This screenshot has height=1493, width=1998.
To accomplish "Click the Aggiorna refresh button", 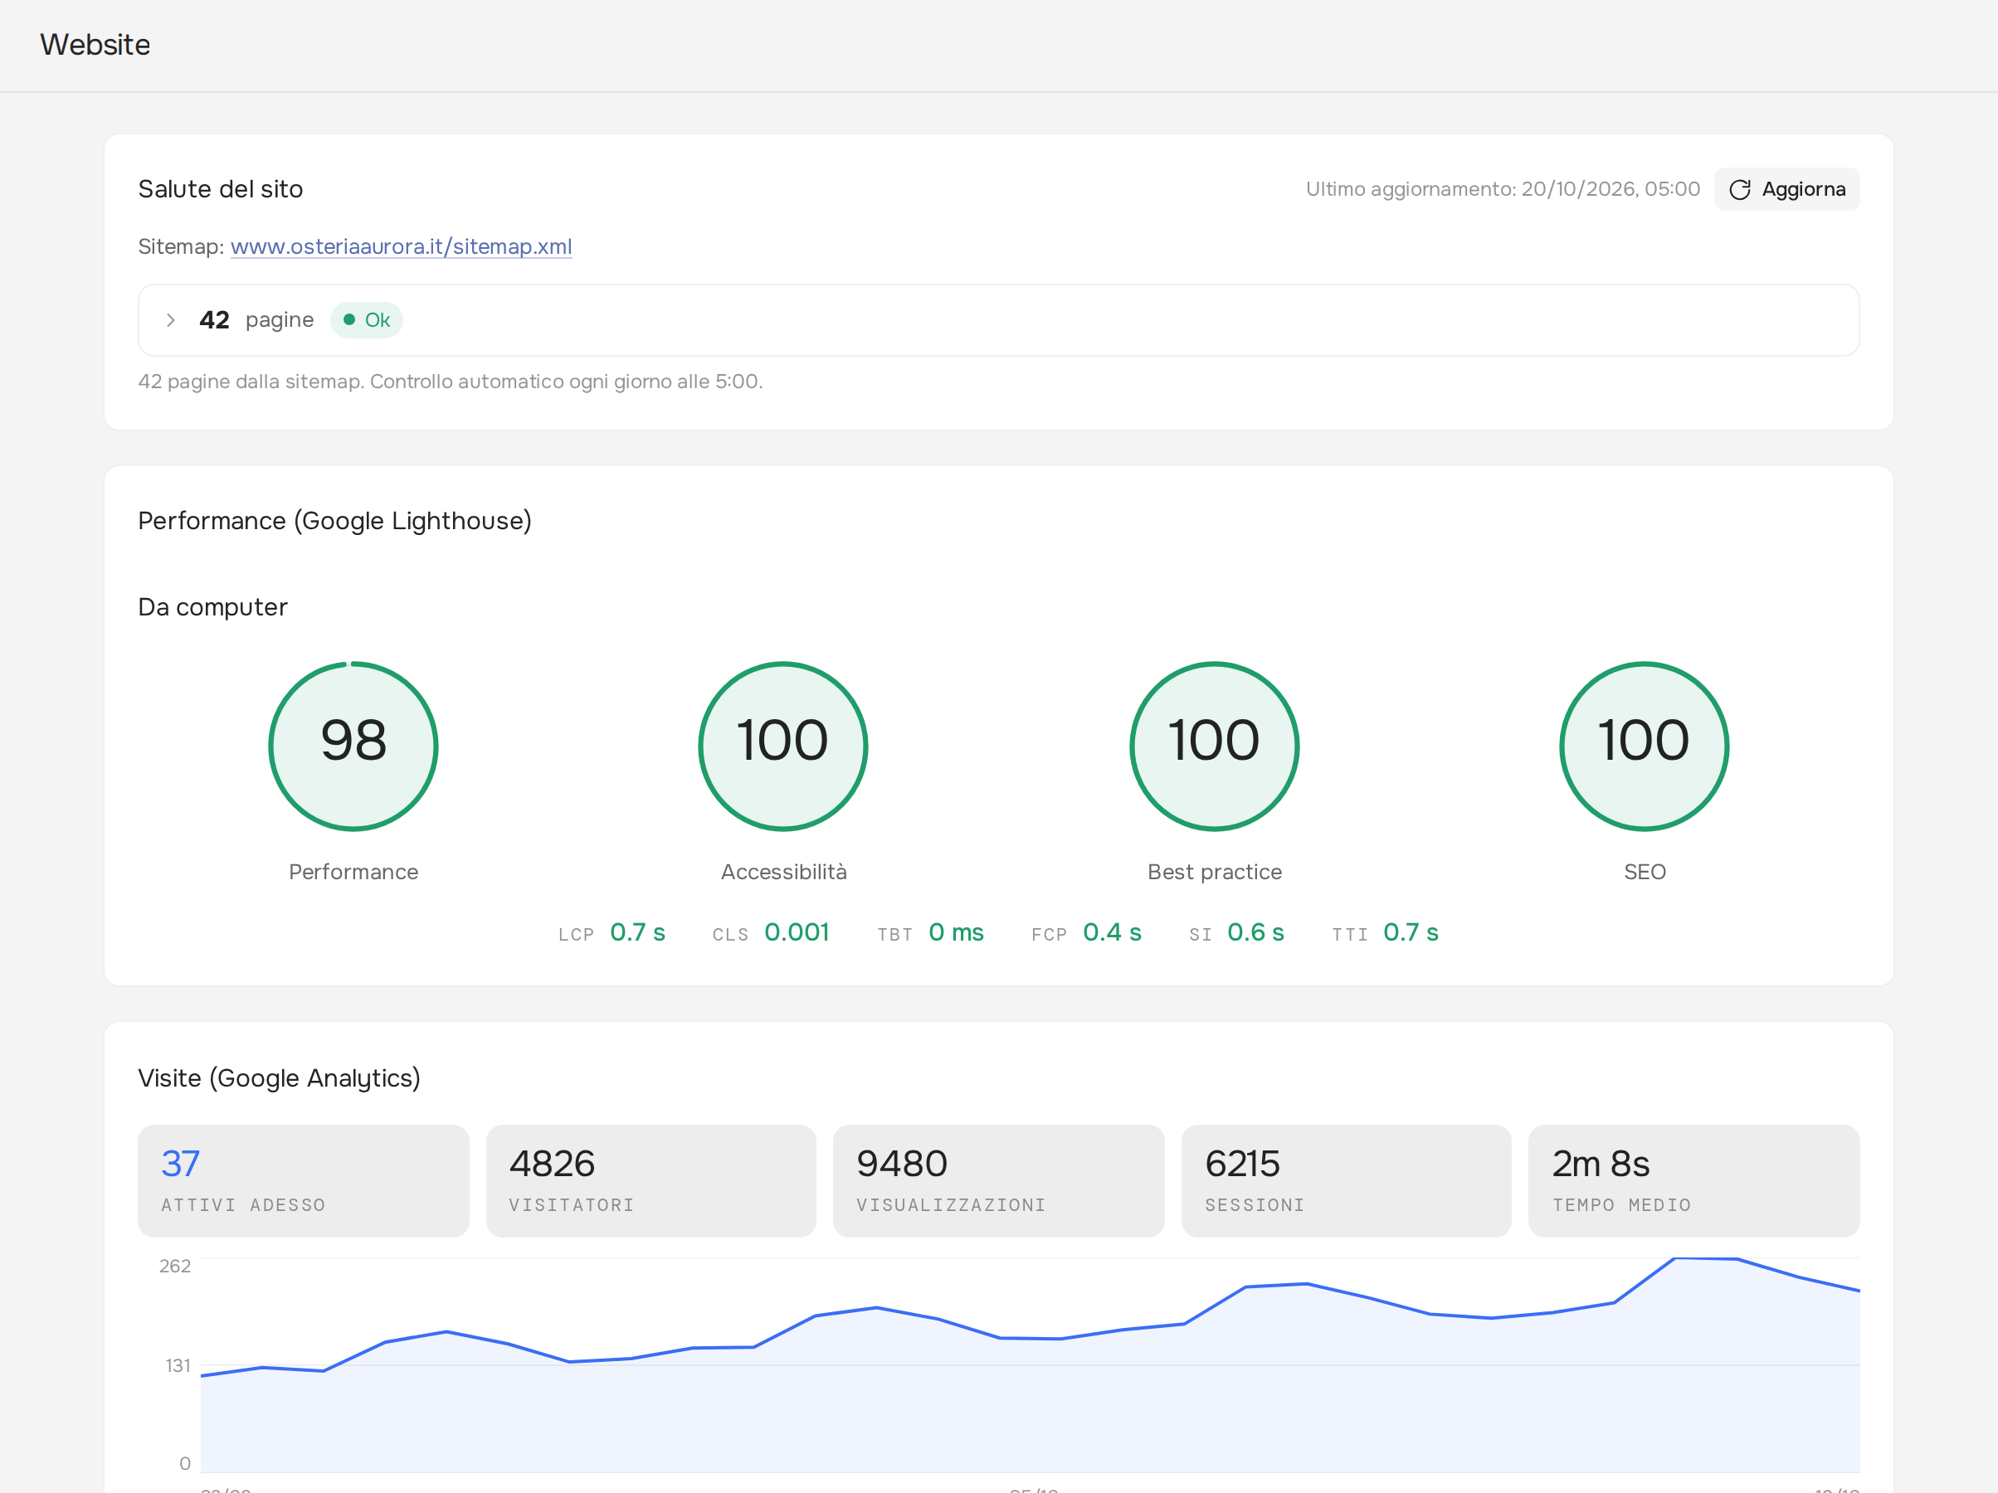I will coord(1786,189).
